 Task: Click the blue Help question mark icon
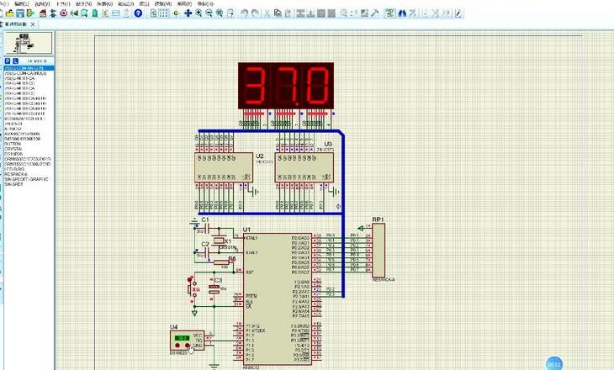tap(138, 13)
